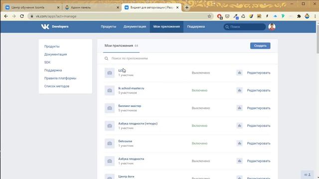
Task: Click the VK Developers logo
Action: [x=55, y=26]
